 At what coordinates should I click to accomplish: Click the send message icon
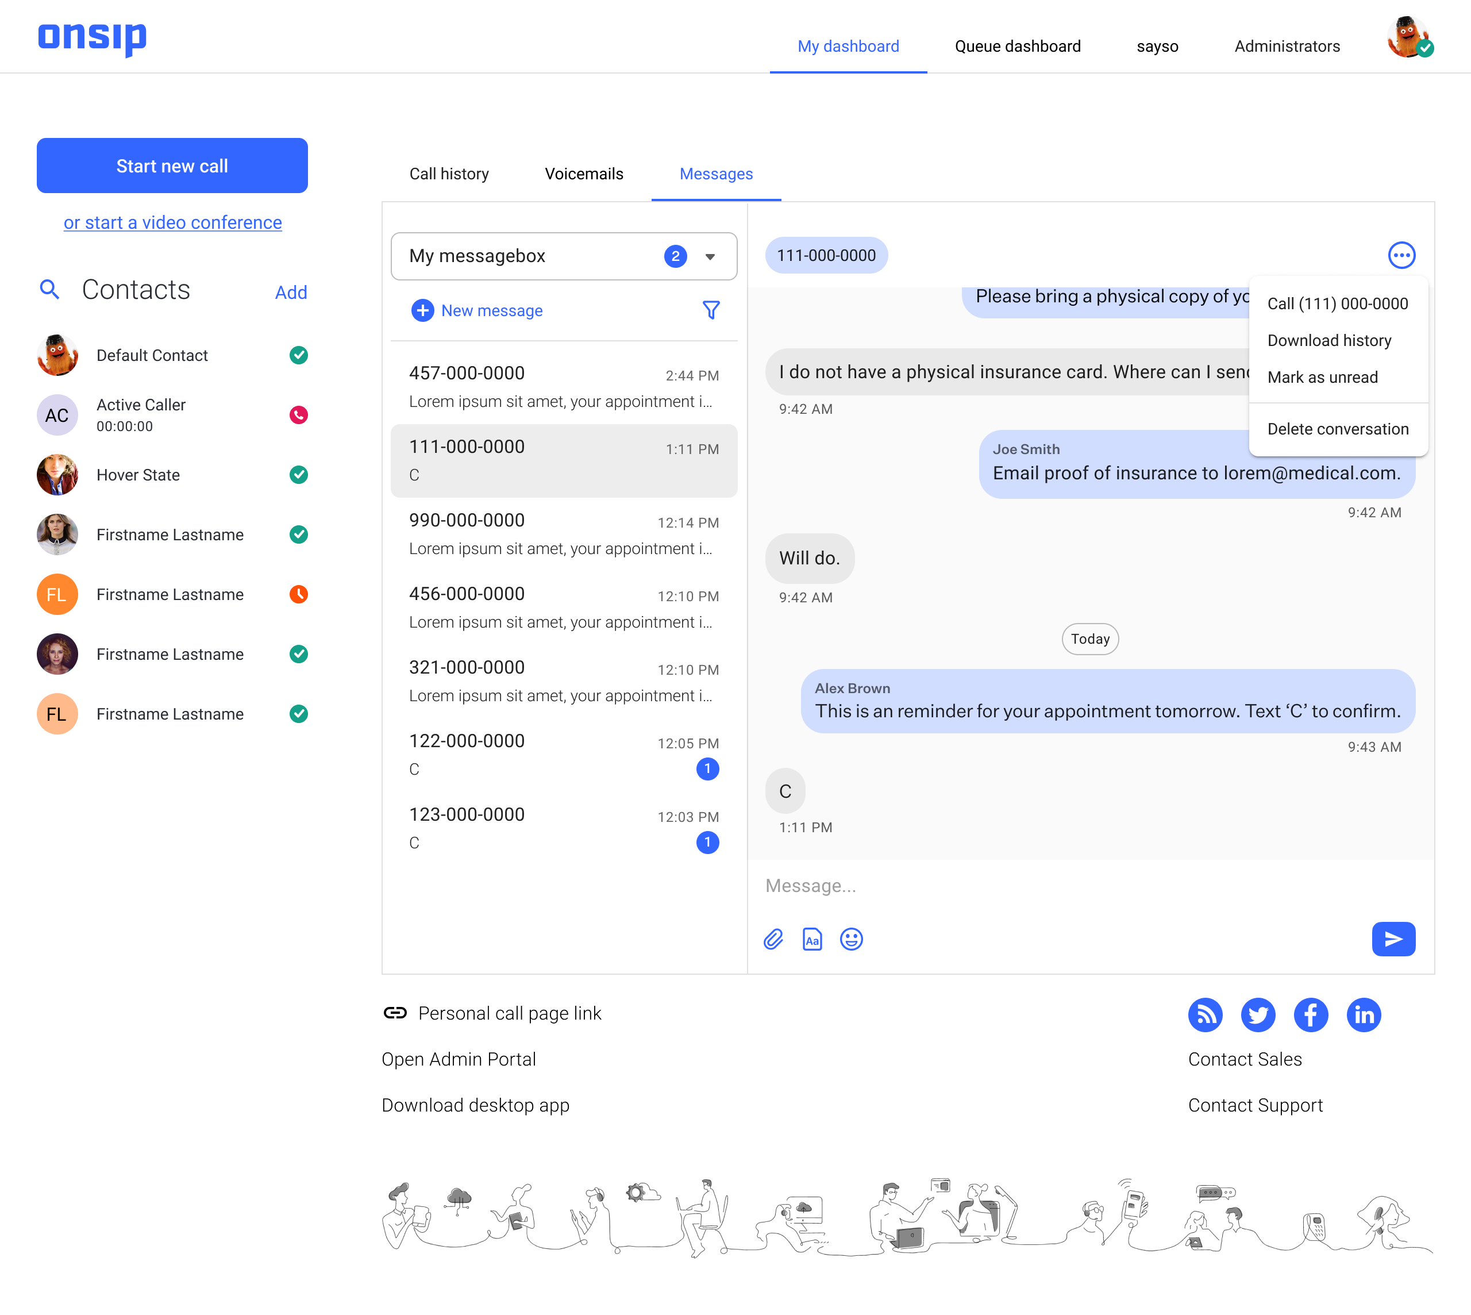tap(1393, 939)
